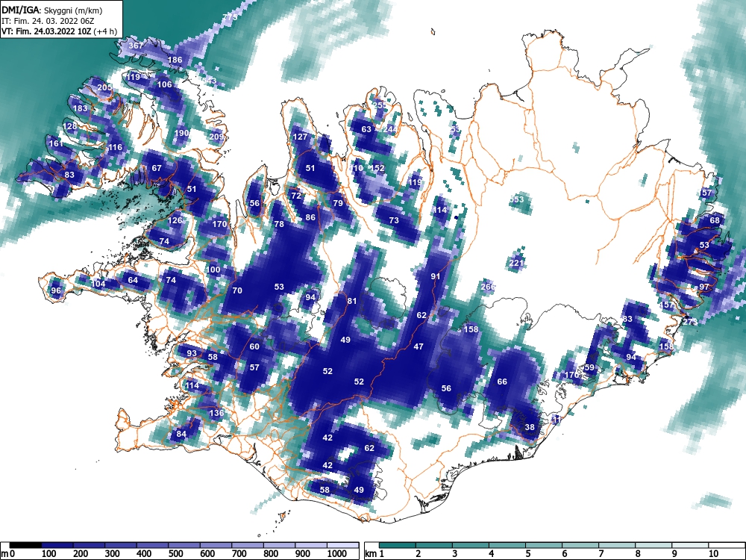
Task: Click the 91 visibility value on the map
Action: point(436,277)
